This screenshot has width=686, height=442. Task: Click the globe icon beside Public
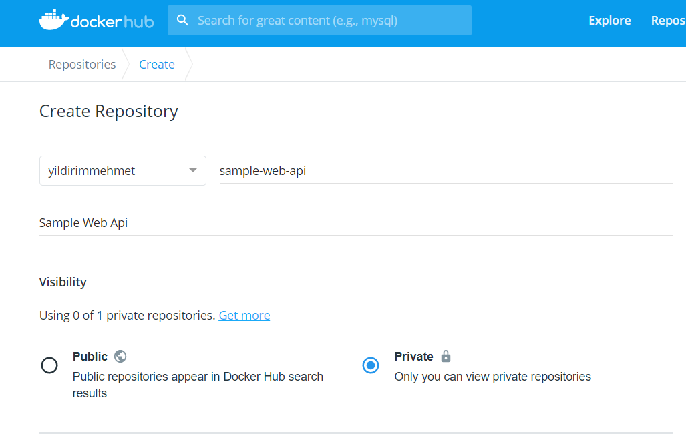point(120,357)
